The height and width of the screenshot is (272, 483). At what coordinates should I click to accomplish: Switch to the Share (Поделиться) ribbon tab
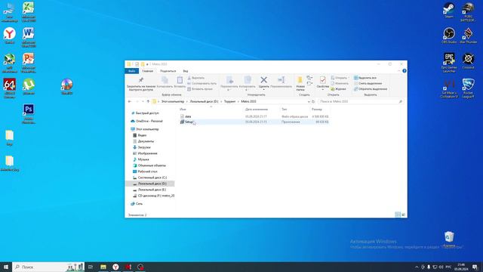click(168, 71)
